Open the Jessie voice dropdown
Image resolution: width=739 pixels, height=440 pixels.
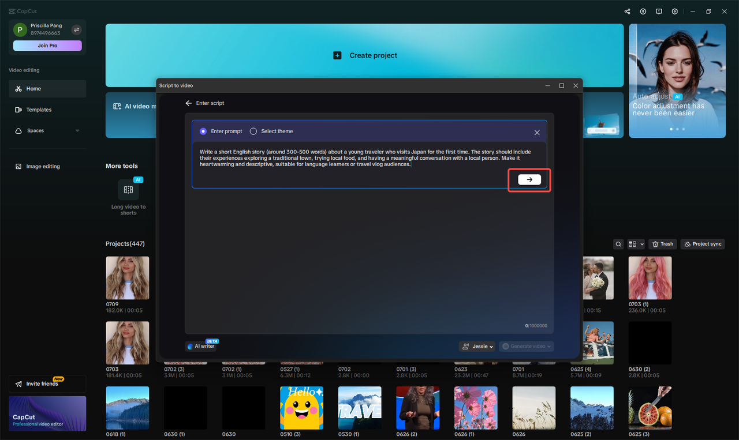[477, 347]
